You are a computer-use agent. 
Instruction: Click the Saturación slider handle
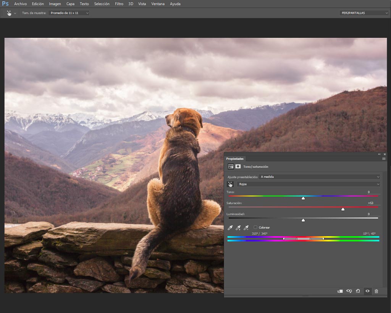(343, 209)
